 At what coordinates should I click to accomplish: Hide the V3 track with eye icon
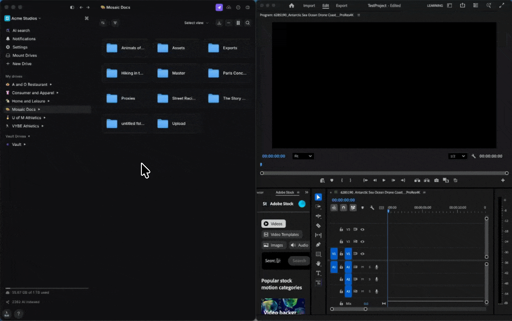click(363, 230)
